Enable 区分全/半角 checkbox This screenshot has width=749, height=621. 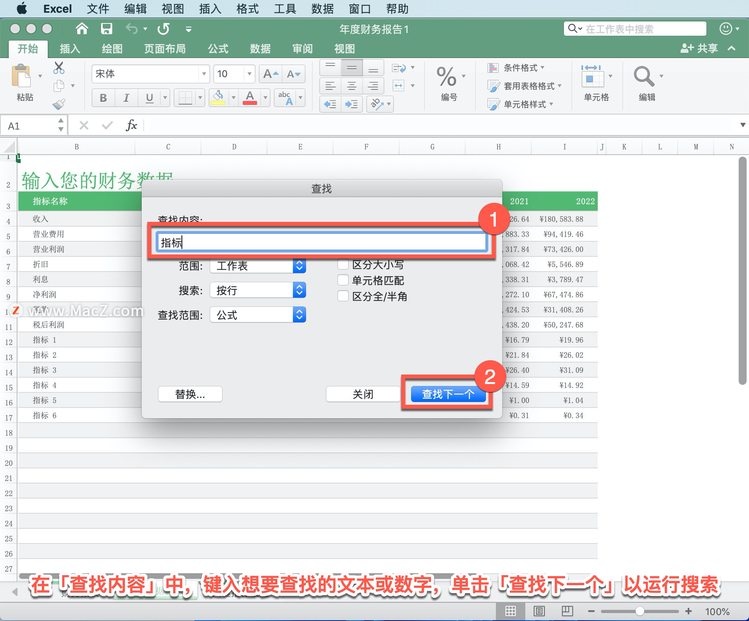[x=343, y=296]
